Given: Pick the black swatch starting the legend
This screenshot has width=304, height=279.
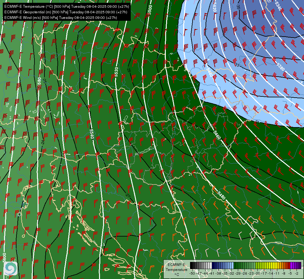Looking at the screenshot, I should [x=191, y=265].
